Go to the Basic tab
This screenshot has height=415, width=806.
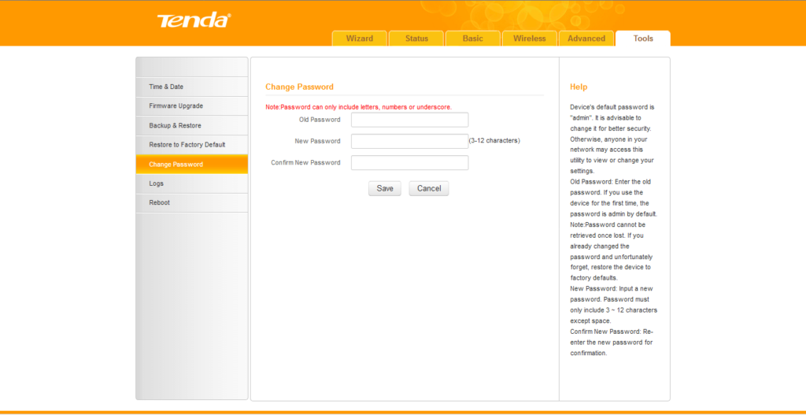pyautogui.click(x=473, y=39)
